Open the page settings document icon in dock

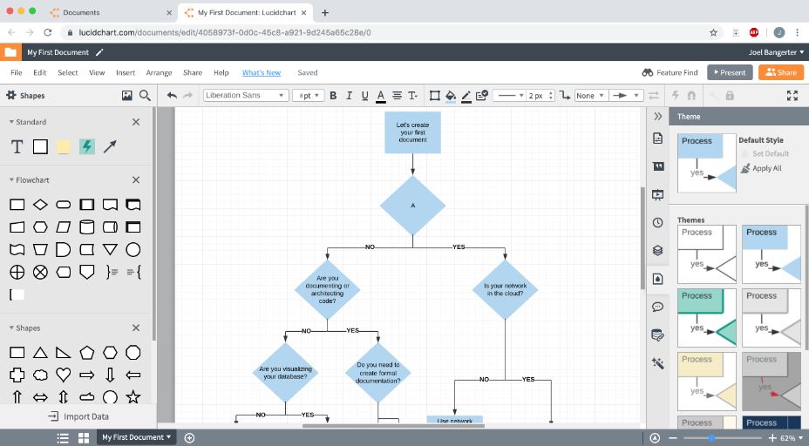pos(658,139)
